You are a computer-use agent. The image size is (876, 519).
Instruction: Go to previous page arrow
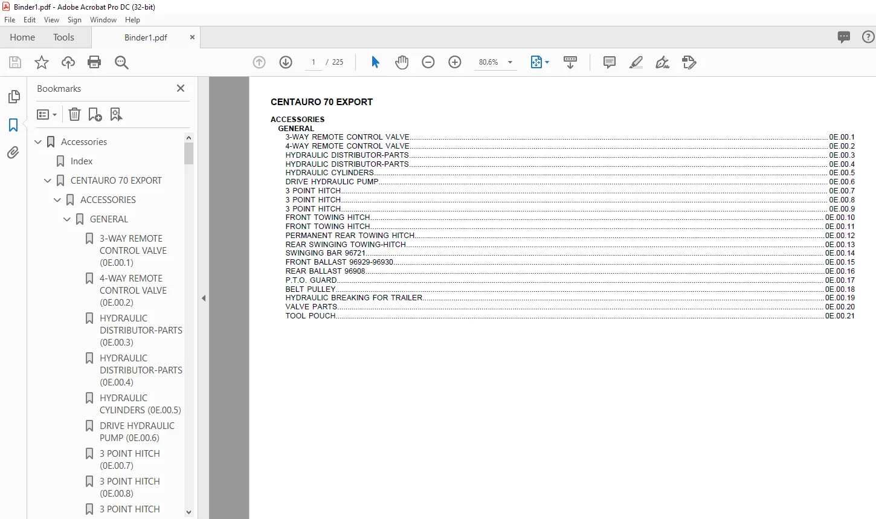[259, 62]
